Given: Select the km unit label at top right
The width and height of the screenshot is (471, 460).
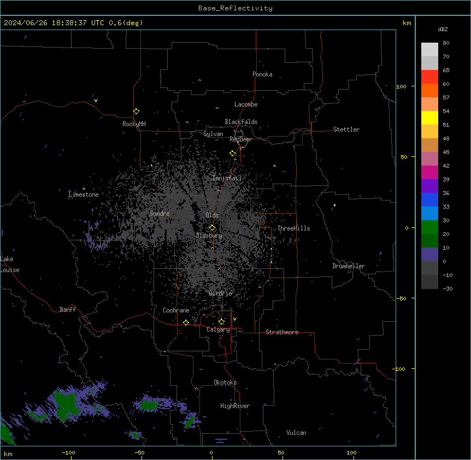Looking at the screenshot, I should click(407, 23).
